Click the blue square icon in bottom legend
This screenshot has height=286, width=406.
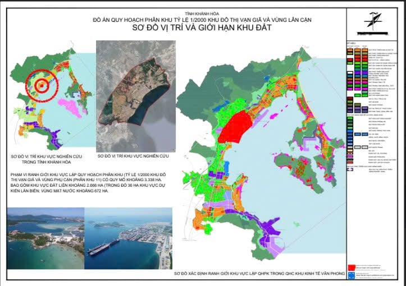[x=352, y=275]
